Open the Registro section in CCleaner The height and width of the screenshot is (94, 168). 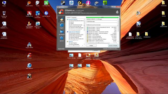click(x=62, y=26)
